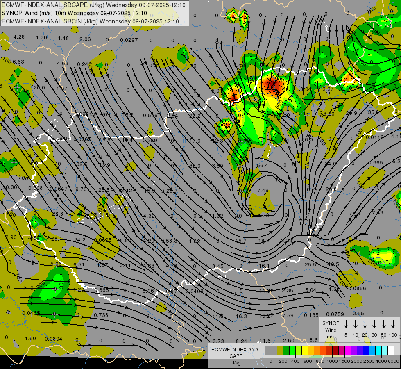Click the 9.76 map value
Screen dimensions: 401x369
pos(81,189)
